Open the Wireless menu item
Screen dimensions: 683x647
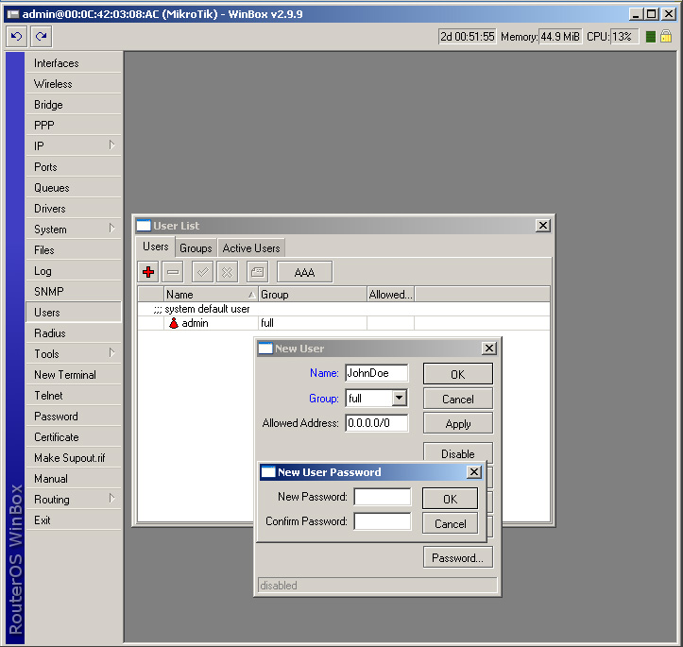(74, 84)
